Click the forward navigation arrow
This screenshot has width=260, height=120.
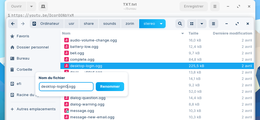coord(23,24)
